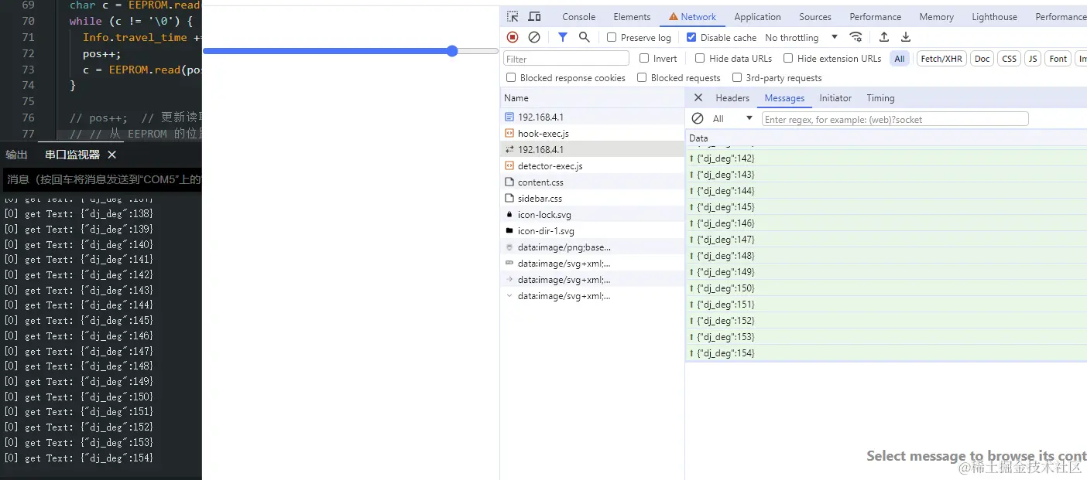This screenshot has height=480, width=1087.
Task: Open network conditions wifi icon
Action: [x=856, y=37]
